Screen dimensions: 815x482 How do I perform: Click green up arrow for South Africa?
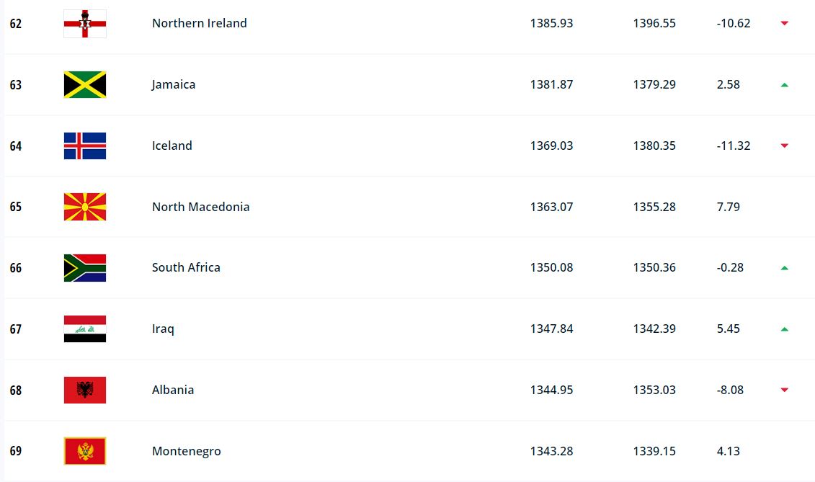785,268
